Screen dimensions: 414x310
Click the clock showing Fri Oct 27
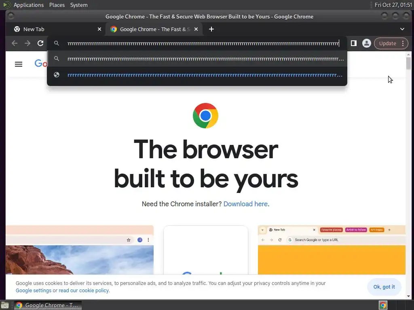coord(393,5)
